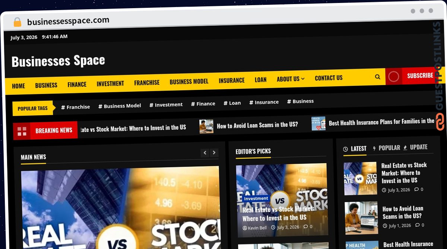447x249 pixels.
Task: Go to previous main news slide
Action: pyautogui.click(x=205, y=153)
